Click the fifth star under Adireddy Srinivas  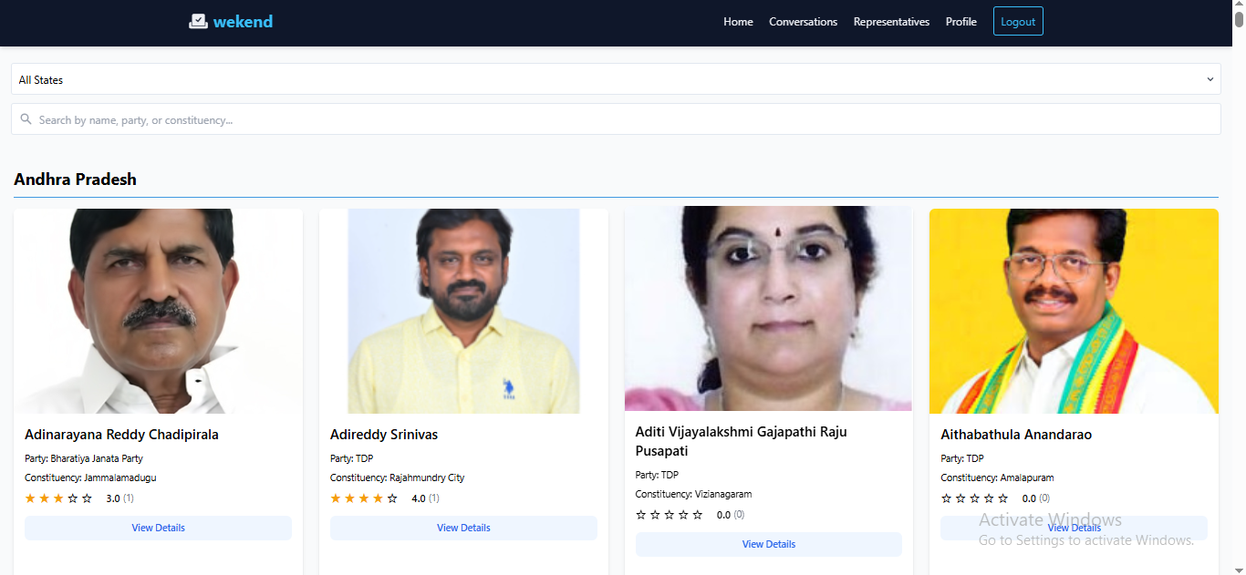pyautogui.click(x=392, y=498)
